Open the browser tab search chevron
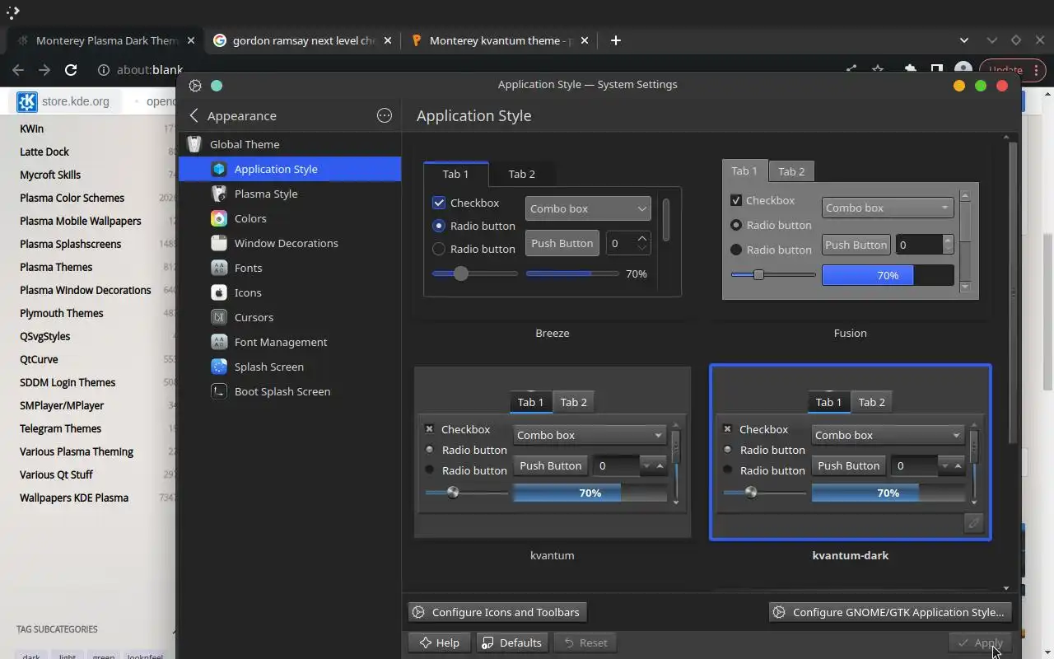 pyautogui.click(x=964, y=40)
